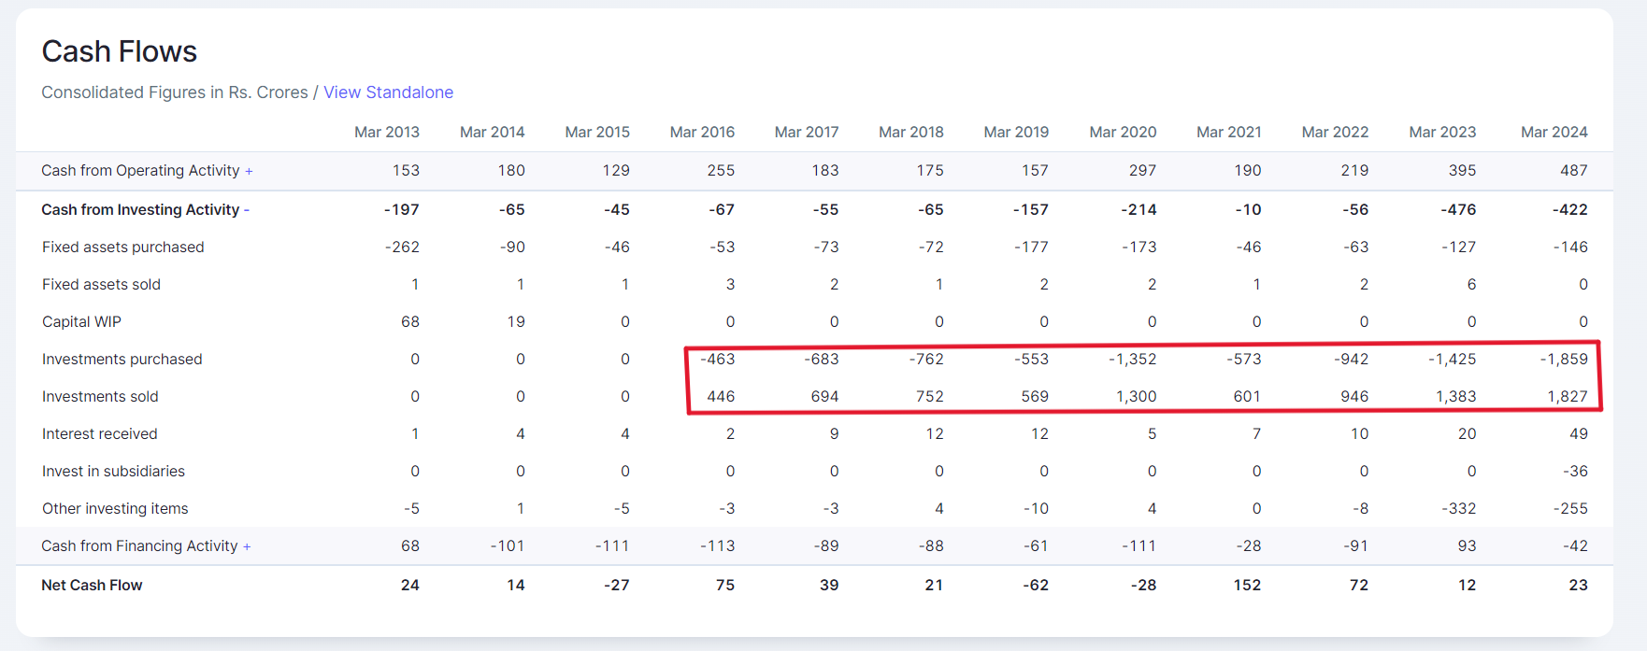Image resolution: width=1647 pixels, height=651 pixels.
Task: Click the Mar 2024 column header
Action: pos(1554,133)
